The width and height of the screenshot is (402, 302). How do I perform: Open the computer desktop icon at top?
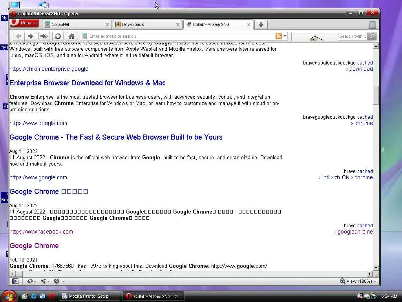click(x=14, y=4)
